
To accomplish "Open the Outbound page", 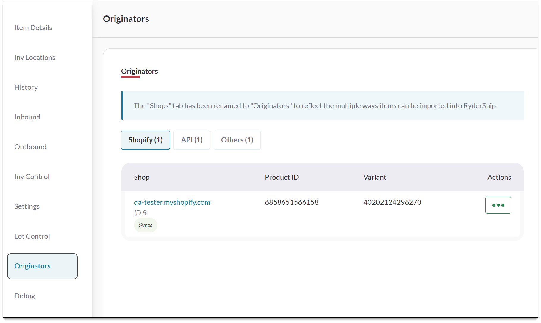I will click(30, 147).
